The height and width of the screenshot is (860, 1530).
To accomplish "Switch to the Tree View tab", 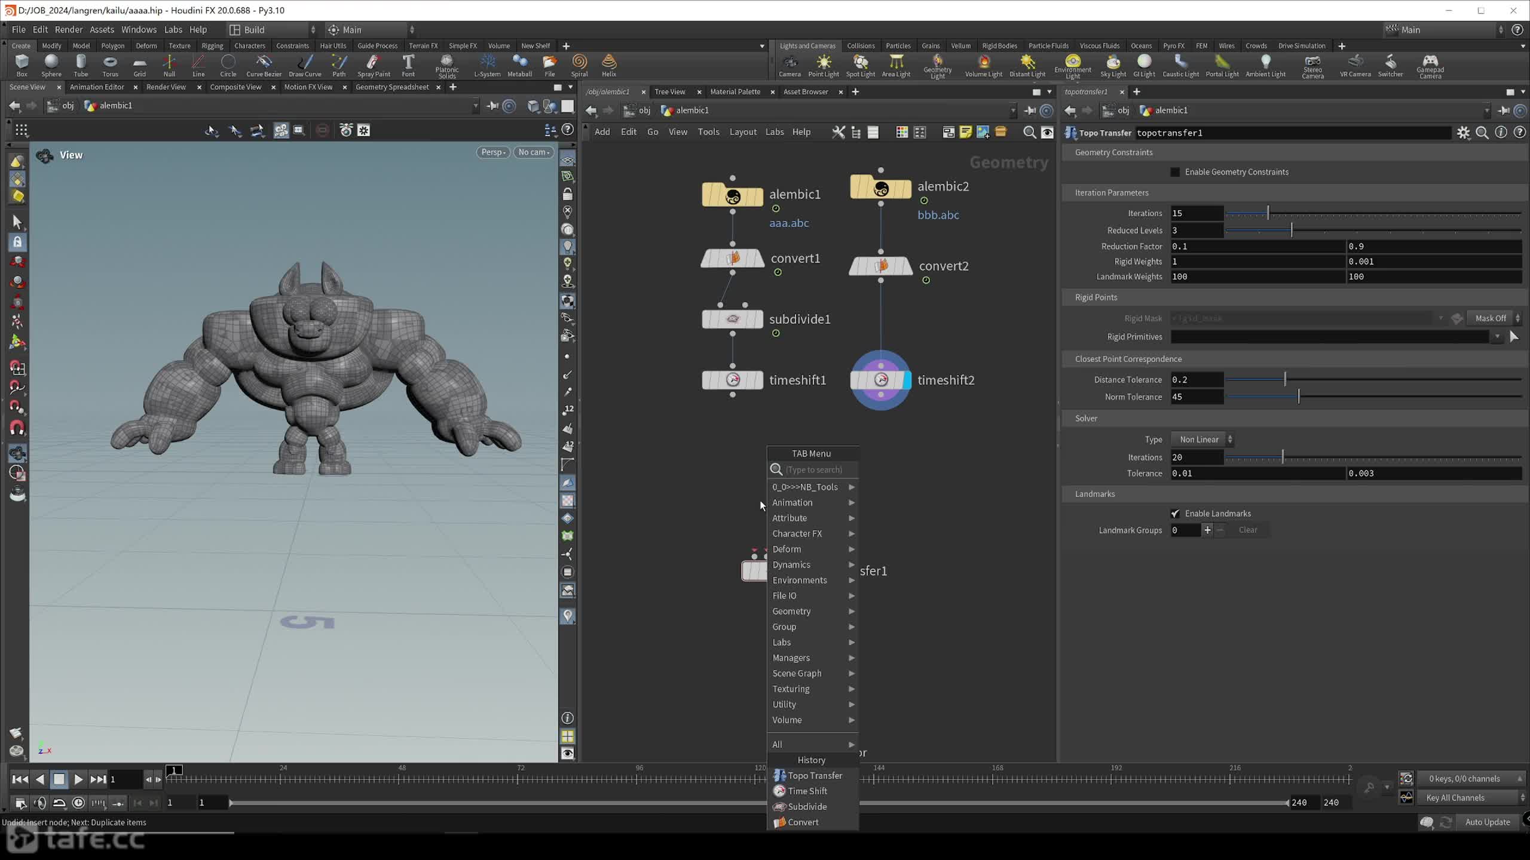I will point(670,92).
